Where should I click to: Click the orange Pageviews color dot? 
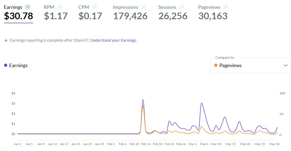coord(216,65)
